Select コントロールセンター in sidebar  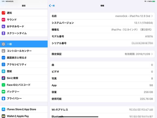coord(24,51)
